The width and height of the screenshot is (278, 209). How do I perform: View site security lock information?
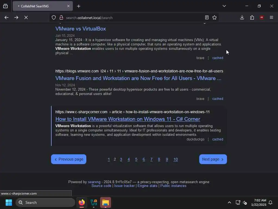click(x=61, y=17)
